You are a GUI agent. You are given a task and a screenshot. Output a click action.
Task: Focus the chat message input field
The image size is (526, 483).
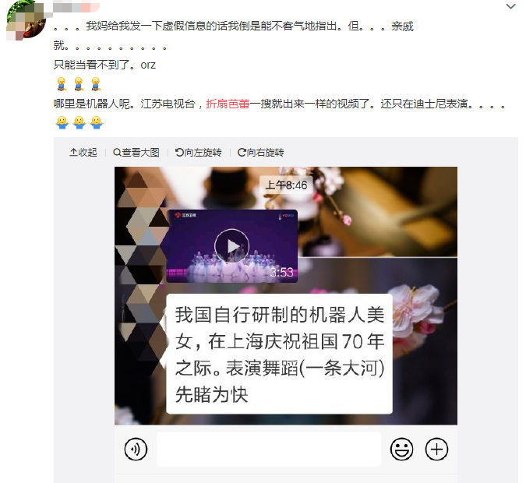[269, 450]
